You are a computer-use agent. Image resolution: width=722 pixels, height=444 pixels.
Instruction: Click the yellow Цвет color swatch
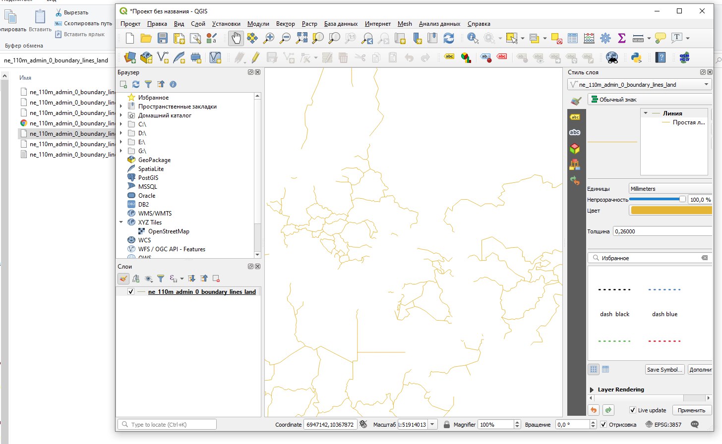tap(671, 211)
